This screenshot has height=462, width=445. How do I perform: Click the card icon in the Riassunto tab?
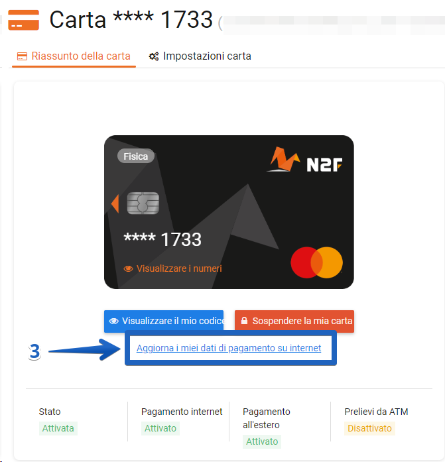(x=22, y=56)
